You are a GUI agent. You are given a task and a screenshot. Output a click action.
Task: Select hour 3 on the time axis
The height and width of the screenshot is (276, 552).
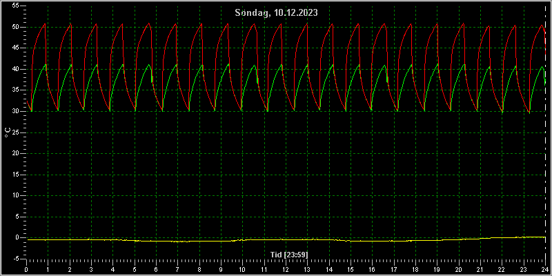click(91, 270)
